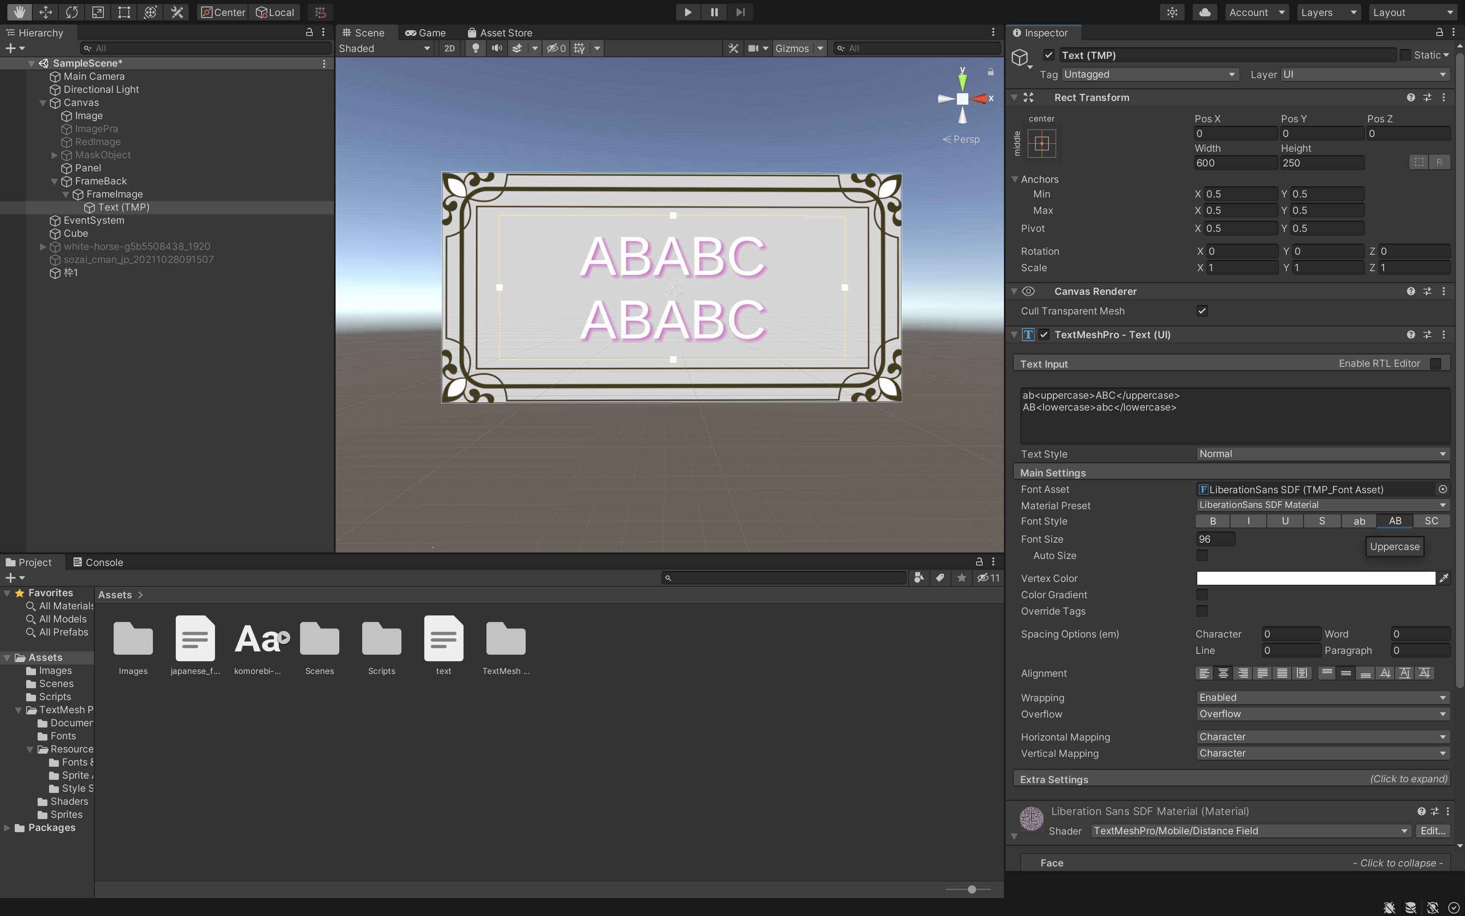
Task: Select the Move tool in toolbar
Action: click(45, 12)
